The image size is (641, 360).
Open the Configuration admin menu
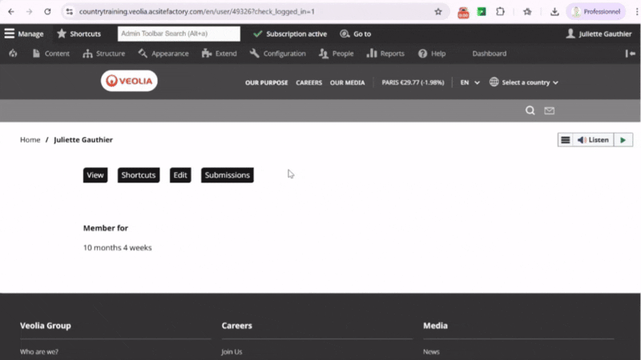click(x=277, y=54)
